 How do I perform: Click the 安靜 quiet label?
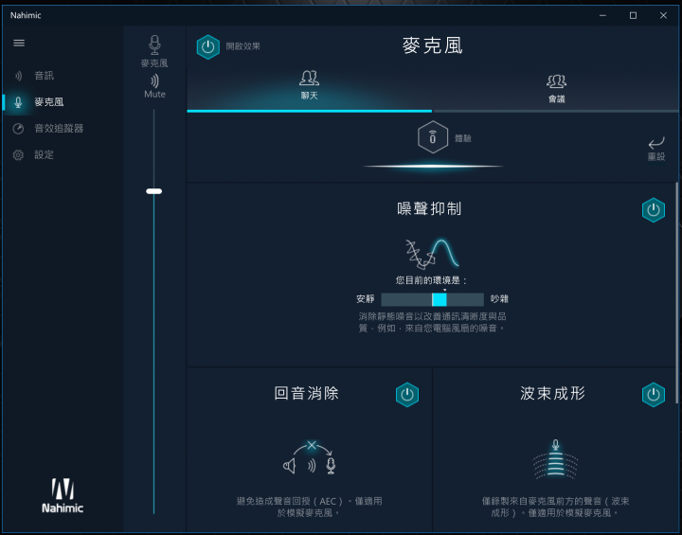(x=366, y=299)
